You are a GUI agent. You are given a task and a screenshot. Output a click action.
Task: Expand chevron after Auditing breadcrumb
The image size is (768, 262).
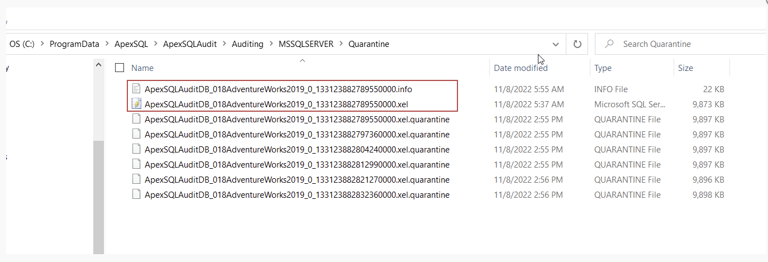[x=272, y=44]
